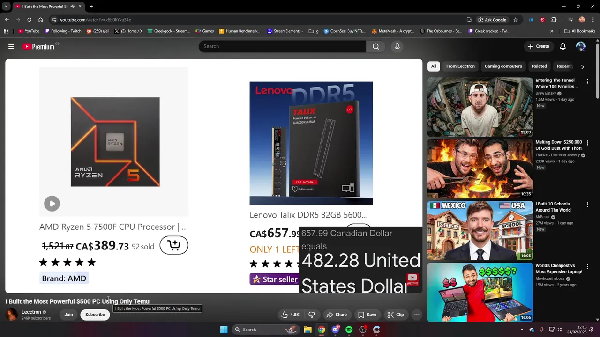Clip the video with scissors button
The height and width of the screenshot is (337, 600).
[395, 315]
